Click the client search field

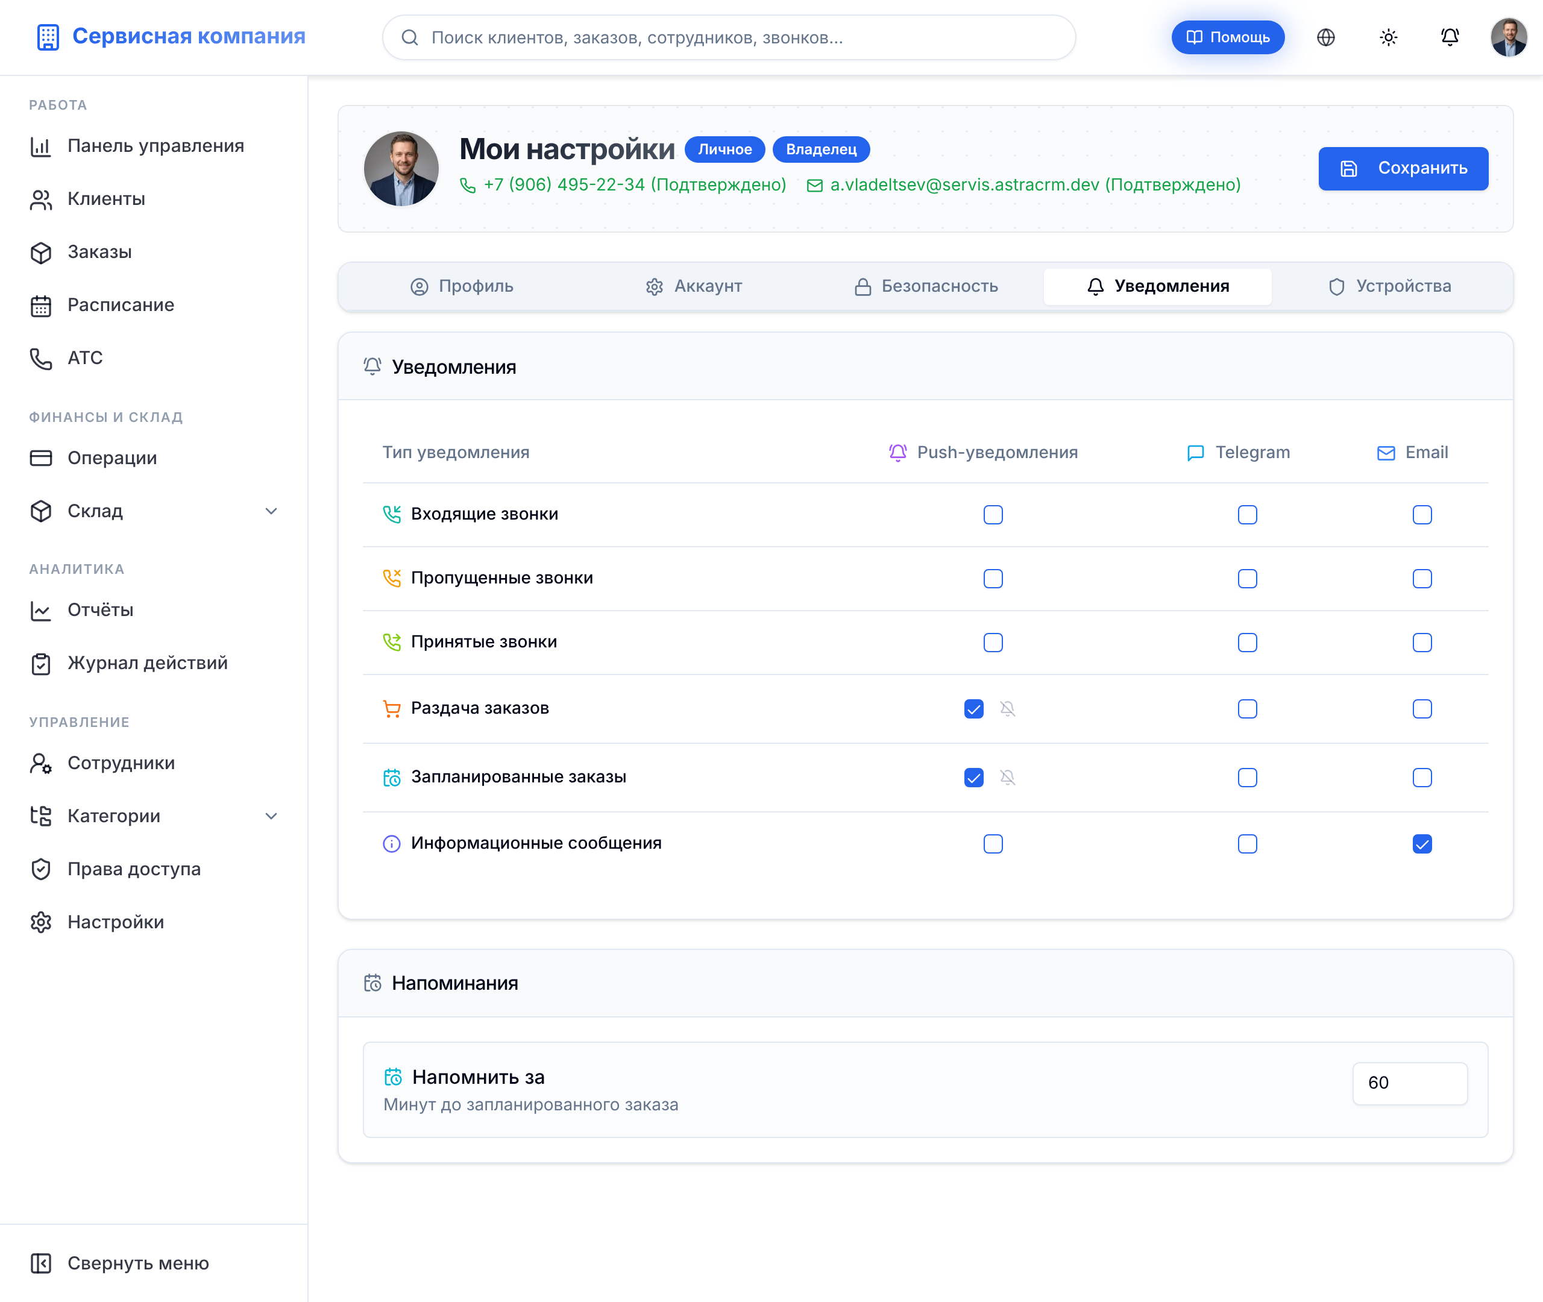pos(729,37)
